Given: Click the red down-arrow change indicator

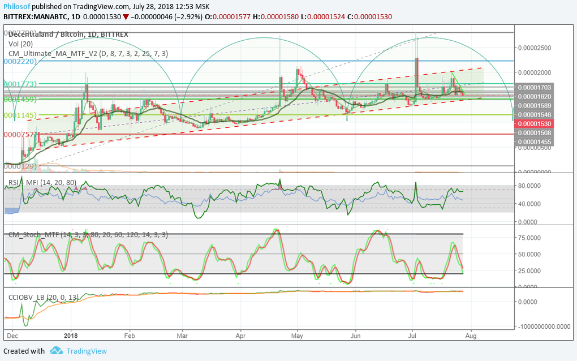Looking at the screenshot, I should tap(126, 17).
